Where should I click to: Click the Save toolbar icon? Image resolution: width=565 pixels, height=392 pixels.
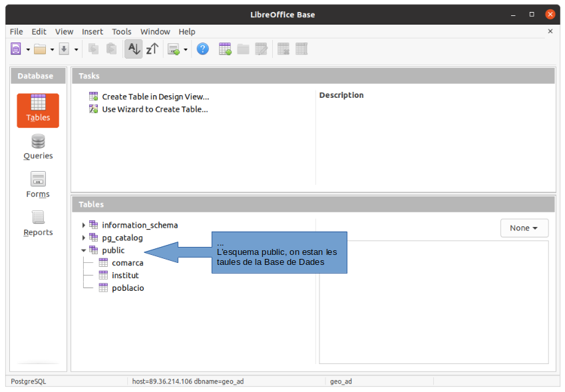(64, 49)
